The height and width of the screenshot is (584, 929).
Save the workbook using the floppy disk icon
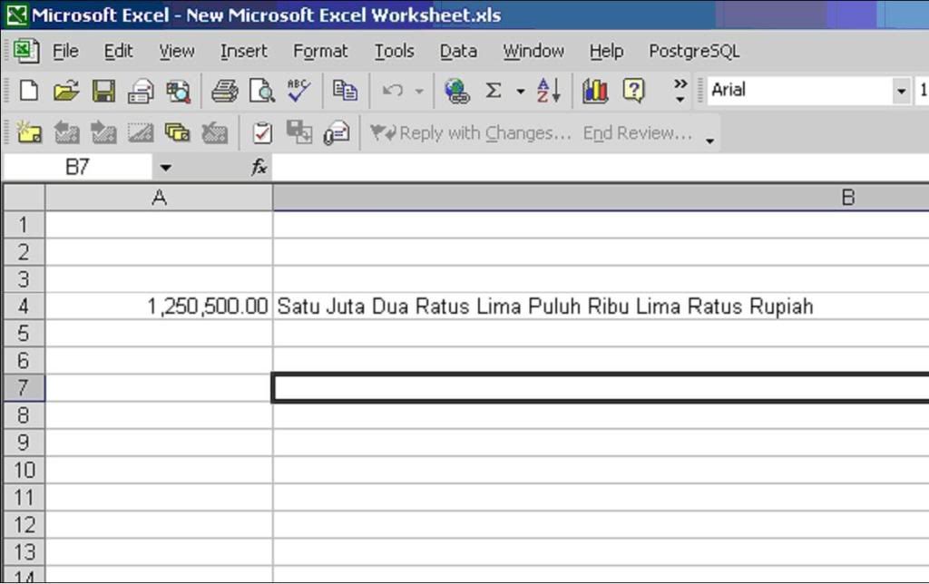click(103, 91)
